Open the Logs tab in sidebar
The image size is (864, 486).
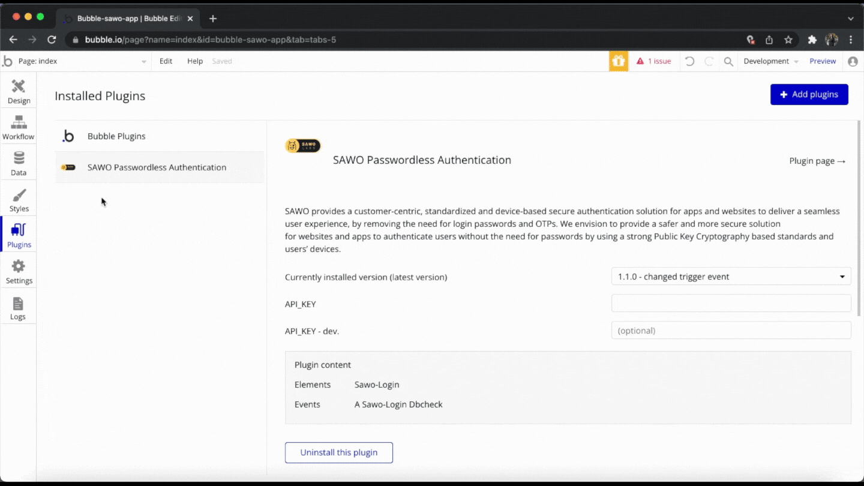pos(19,308)
